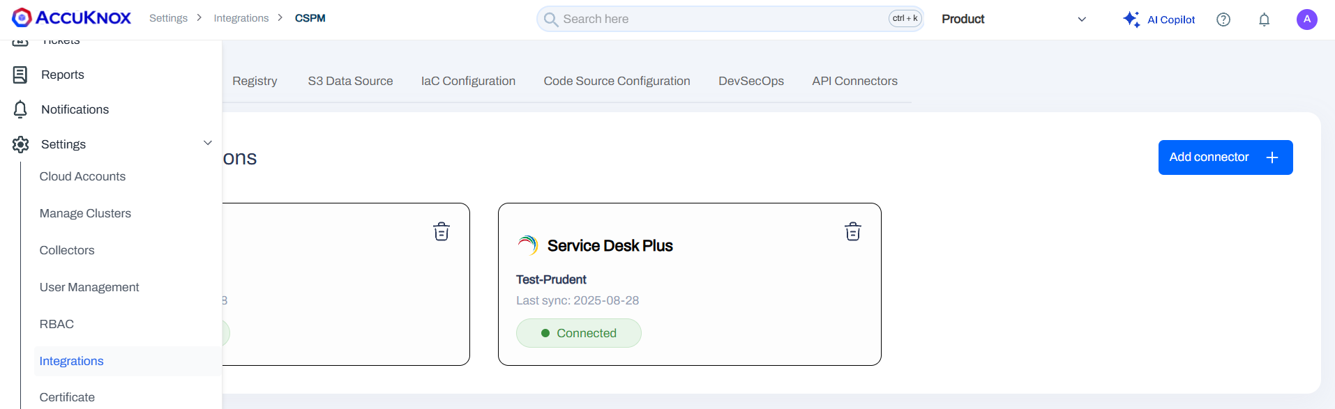Click the Settings gear icon in sidebar
This screenshot has width=1335, height=409.
tap(21, 144)
